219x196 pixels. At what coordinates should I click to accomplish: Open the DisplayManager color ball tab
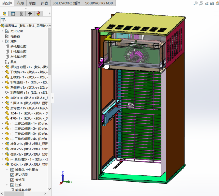coord(38,13)
